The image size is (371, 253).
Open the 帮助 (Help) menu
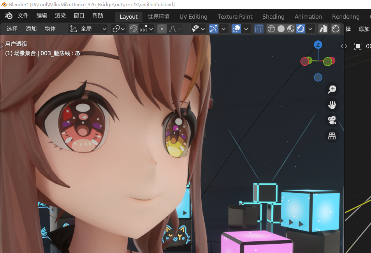click(x=98, y=16)
